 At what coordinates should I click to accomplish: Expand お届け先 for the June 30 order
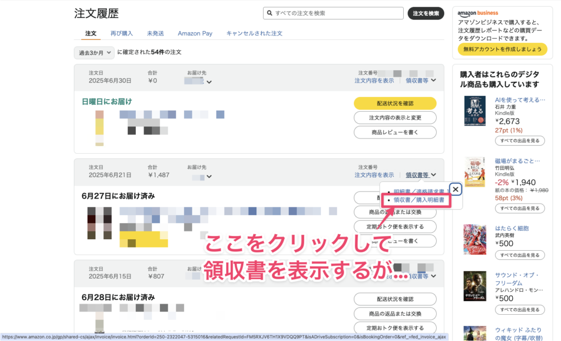pos(209,82)
